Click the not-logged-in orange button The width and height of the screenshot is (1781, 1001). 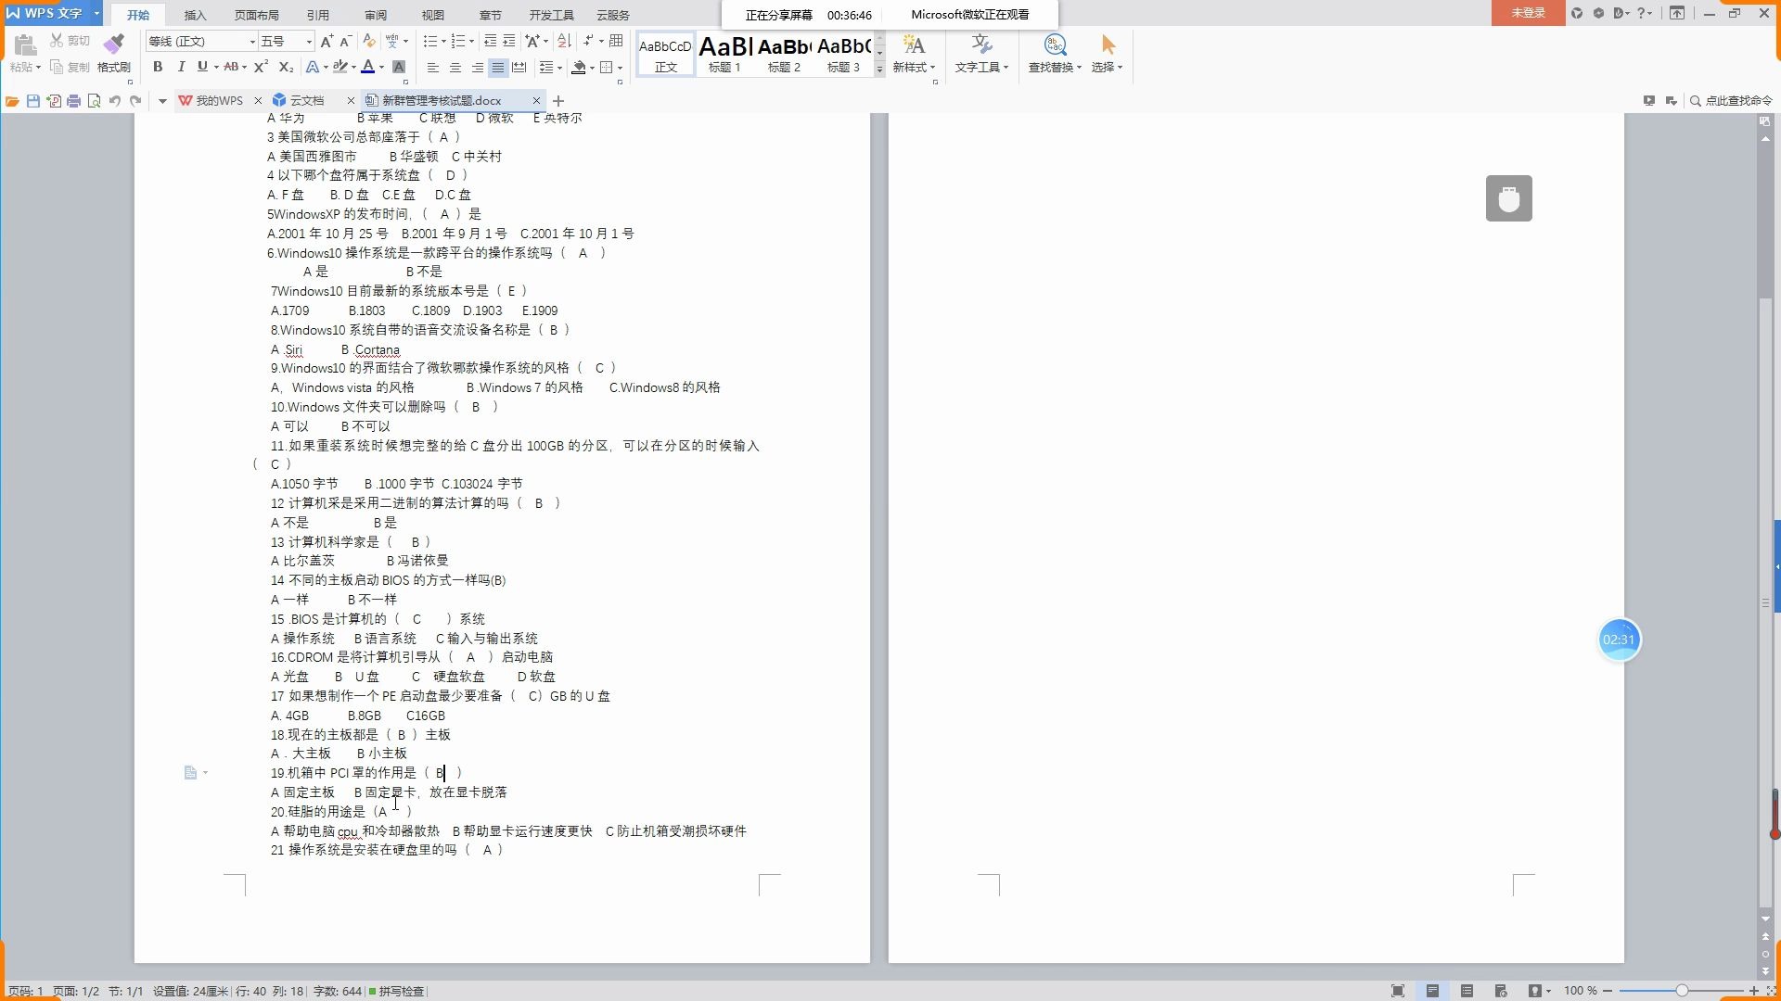point(1528,13)
